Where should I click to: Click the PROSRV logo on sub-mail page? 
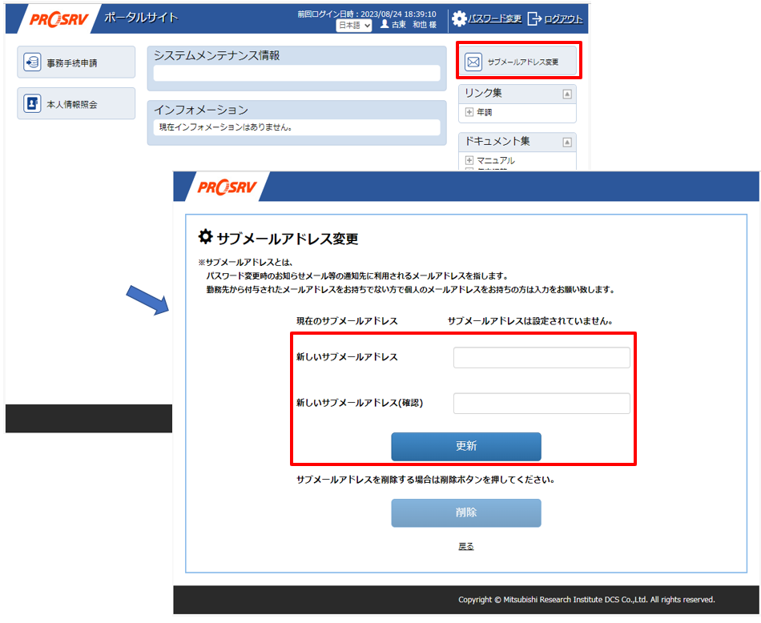pos(227,187)
